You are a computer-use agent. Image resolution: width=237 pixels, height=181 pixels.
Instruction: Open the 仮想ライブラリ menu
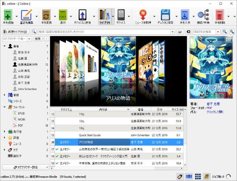tap(16, 31)
